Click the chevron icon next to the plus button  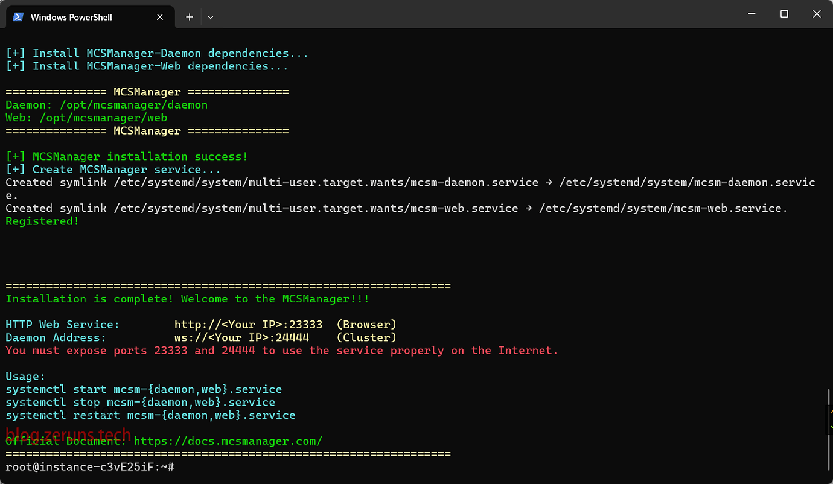[x=210, y=17]
